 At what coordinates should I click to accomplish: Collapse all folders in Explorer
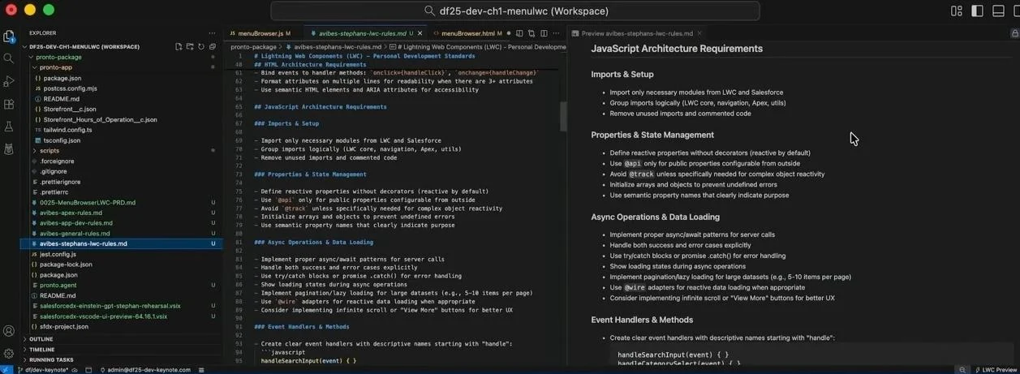[x=213, y=46]
